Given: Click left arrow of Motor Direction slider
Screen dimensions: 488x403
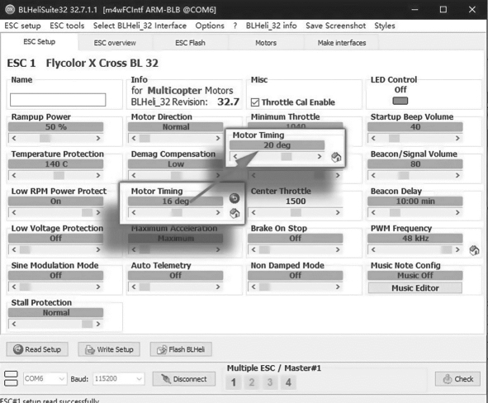Looking at the screenshot, I should [134, 138].
